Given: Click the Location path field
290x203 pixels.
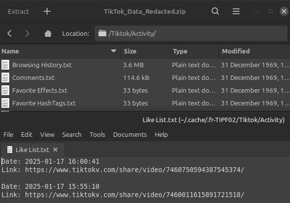Looking at the screenshot, I should click(191, 33).
